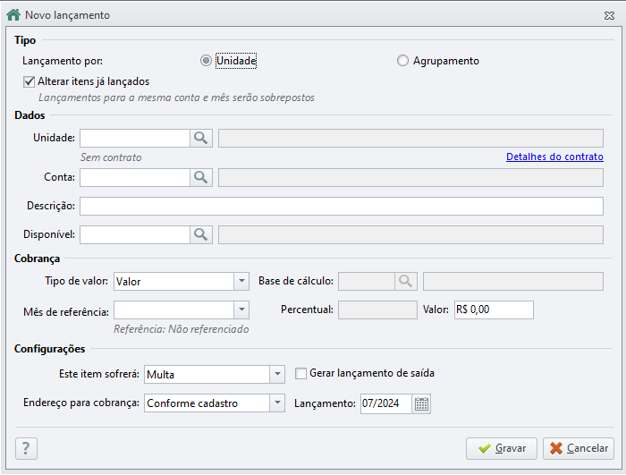This screenshot has height=475, width=626.
Task: Click the Conta search magnifier icon
Action: [201, 177]
